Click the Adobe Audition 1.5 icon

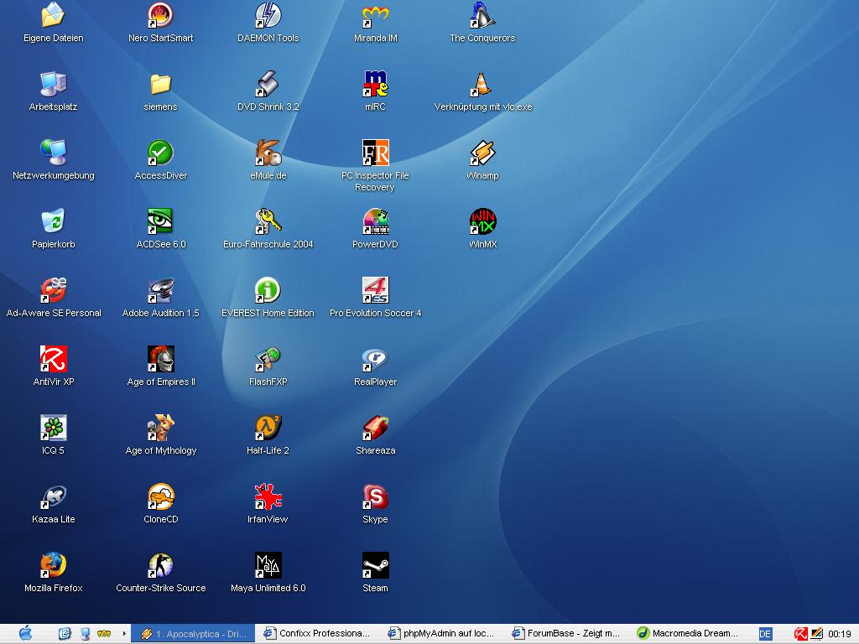click(160, 290)
